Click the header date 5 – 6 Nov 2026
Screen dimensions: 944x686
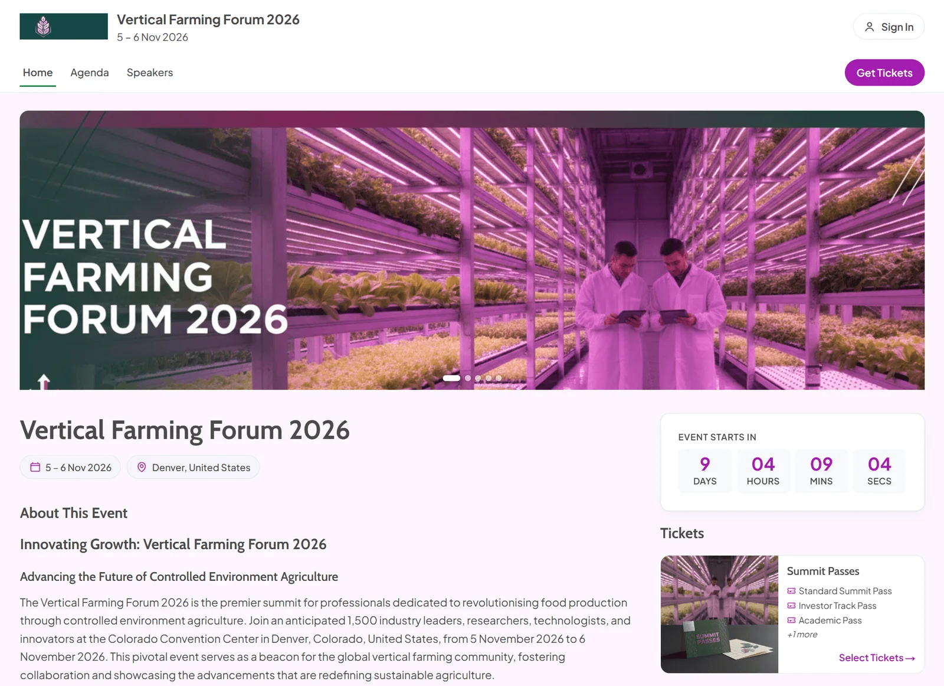tap(152, 37)
